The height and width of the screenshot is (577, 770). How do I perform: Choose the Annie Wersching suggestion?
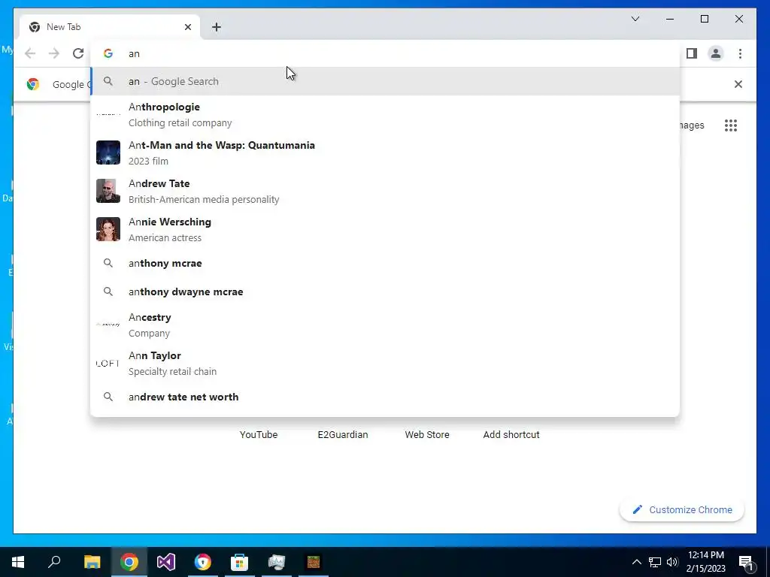tap(385, 230)
